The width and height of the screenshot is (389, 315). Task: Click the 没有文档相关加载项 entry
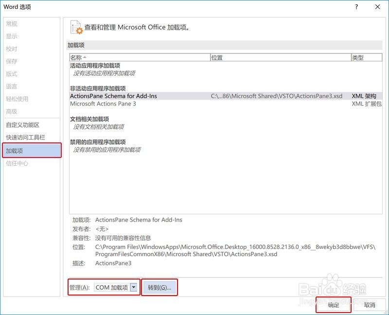pyautogui.click(x=99, y=127)
